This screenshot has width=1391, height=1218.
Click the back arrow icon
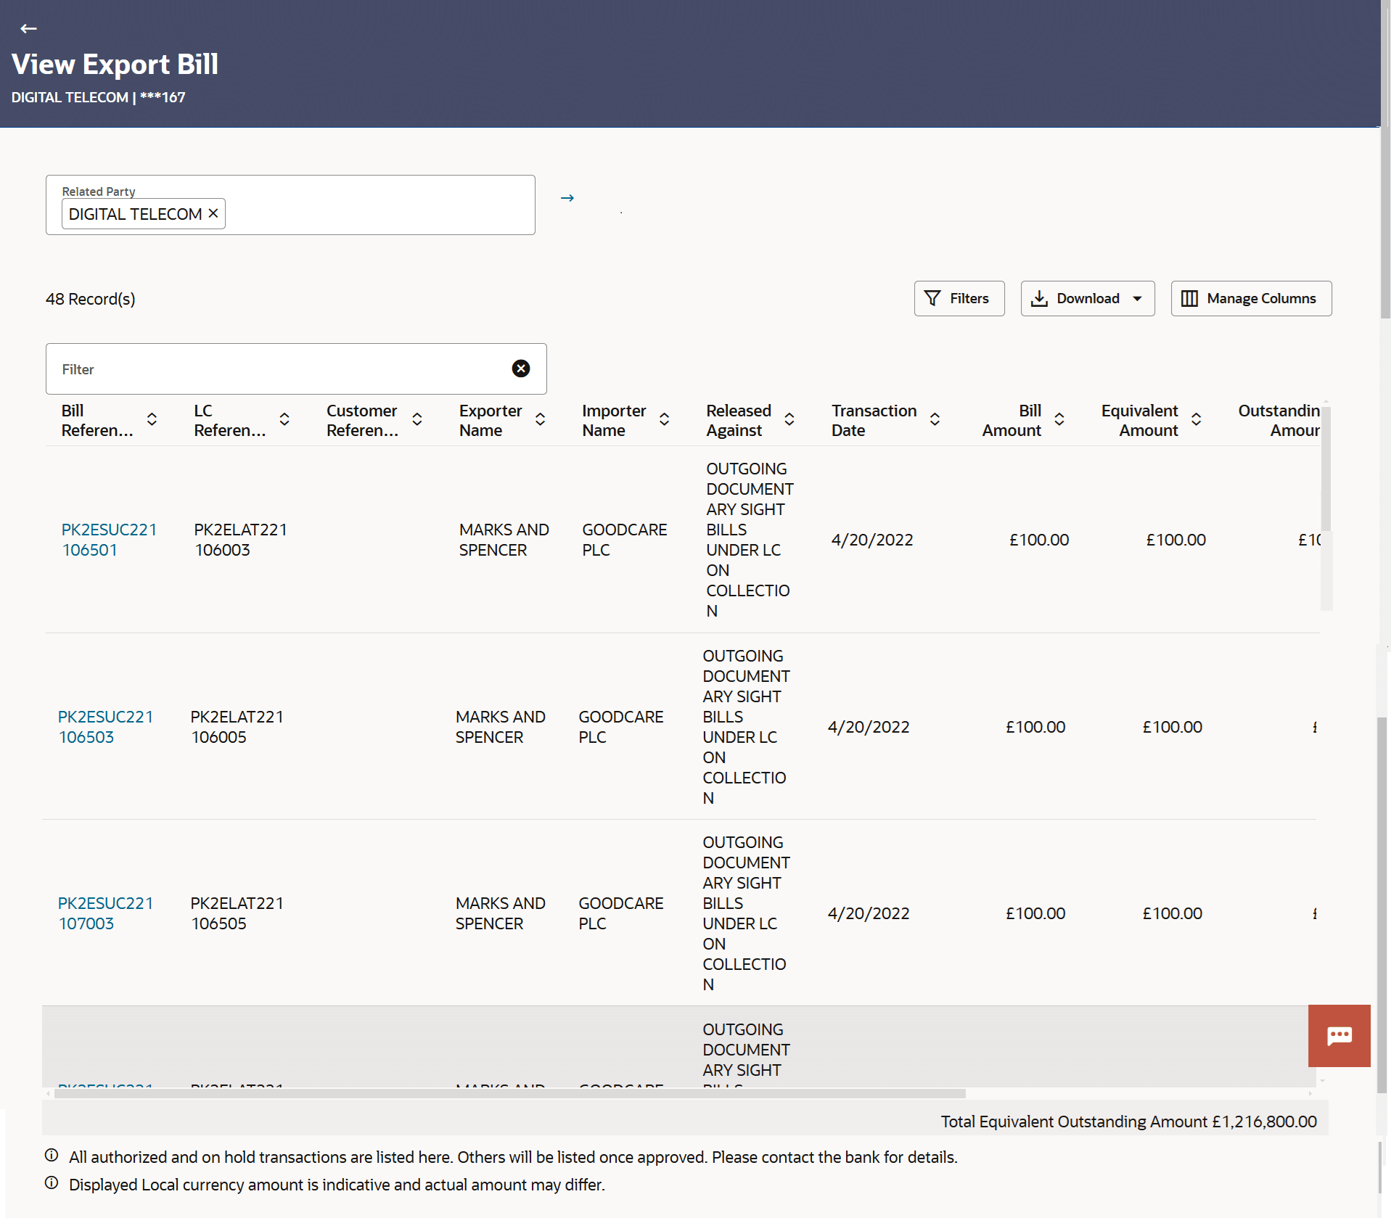pyautogui.click(x=28, y=28)
